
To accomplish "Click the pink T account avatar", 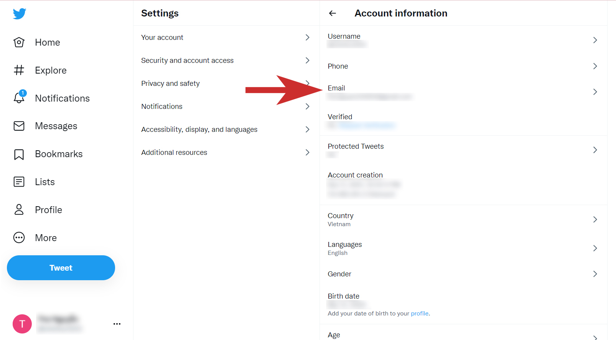I will coord(22,324).
